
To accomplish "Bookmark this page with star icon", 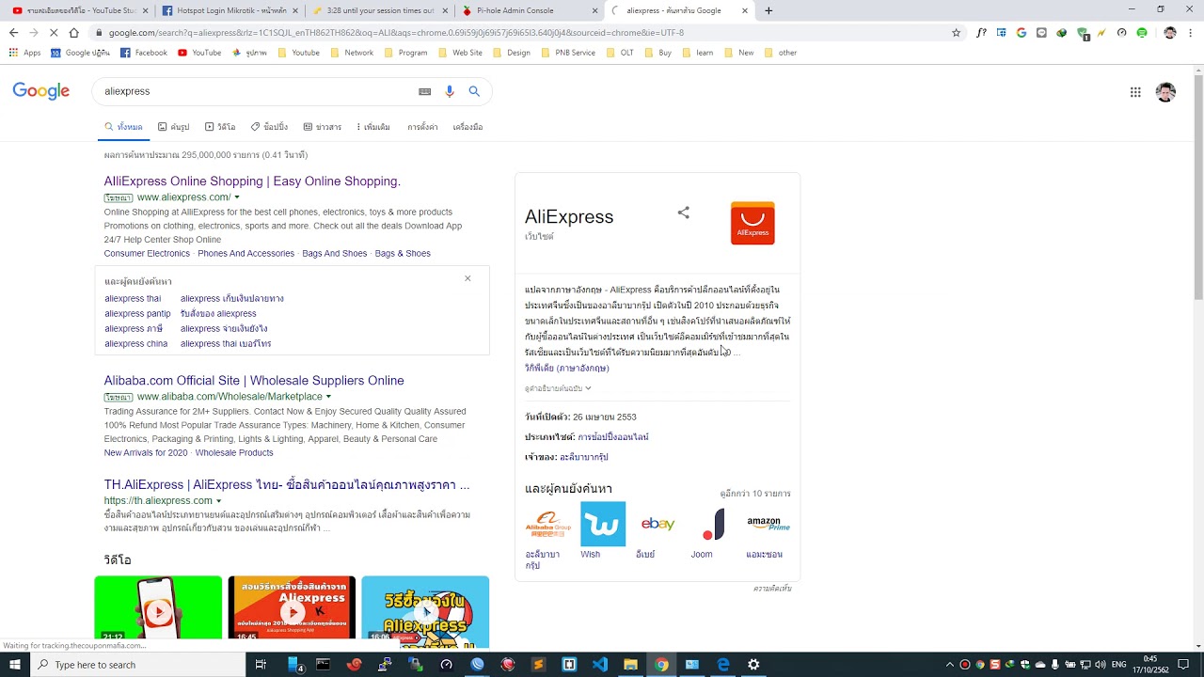I will pyautogui.click(x=956, y=32).
